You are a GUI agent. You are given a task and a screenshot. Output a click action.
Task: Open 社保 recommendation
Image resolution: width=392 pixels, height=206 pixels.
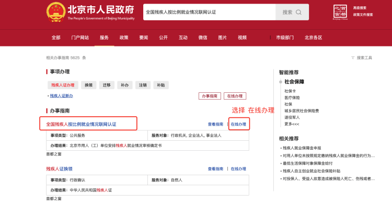click(288, 104)
